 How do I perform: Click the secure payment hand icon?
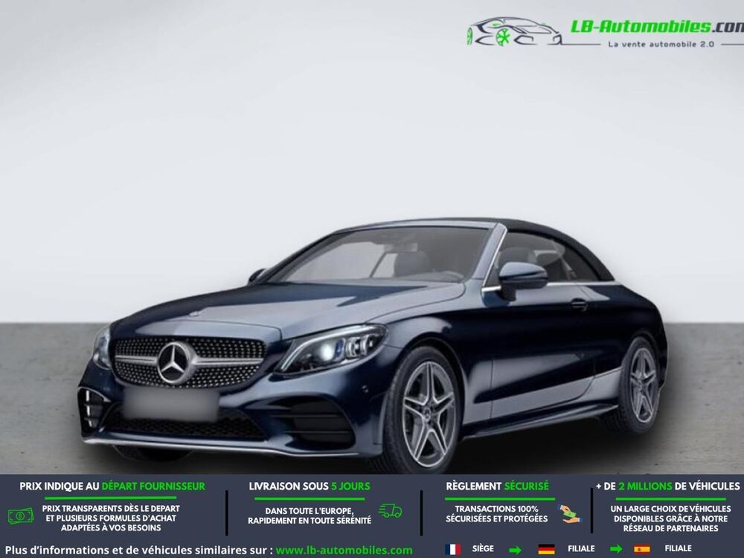(x=569, y=514)
